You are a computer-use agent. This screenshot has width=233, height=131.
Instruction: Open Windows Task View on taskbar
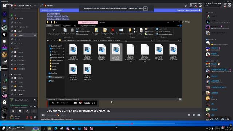pyautogui.click(x=44, y=128)
